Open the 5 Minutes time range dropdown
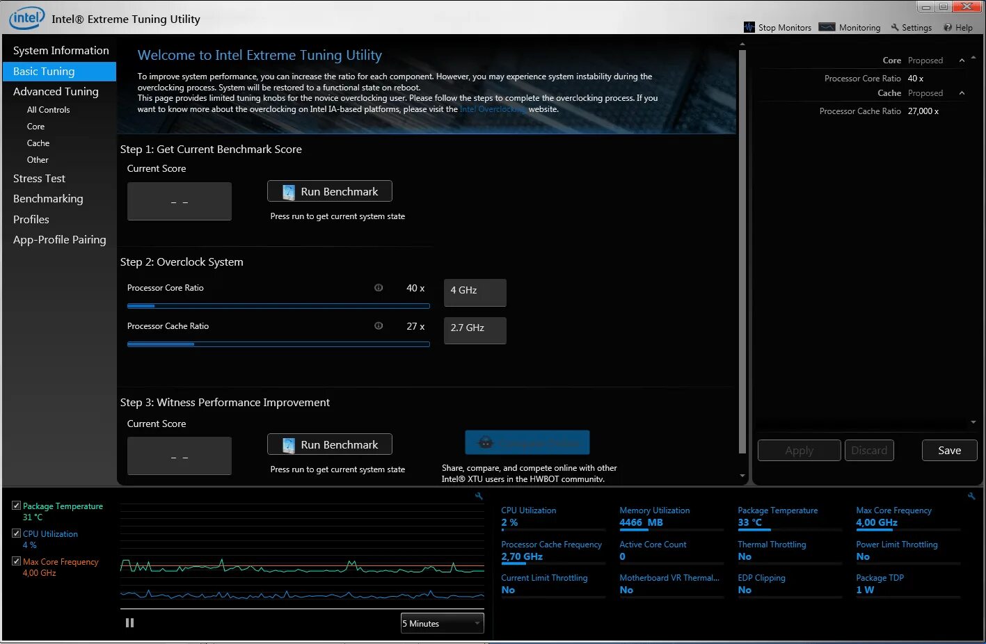986x644 pixels. (442, 623)
